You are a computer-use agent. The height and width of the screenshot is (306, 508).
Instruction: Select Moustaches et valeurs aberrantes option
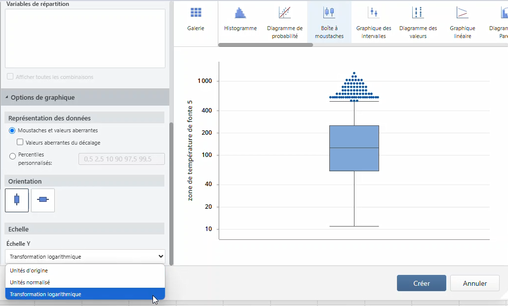[13, 130]
